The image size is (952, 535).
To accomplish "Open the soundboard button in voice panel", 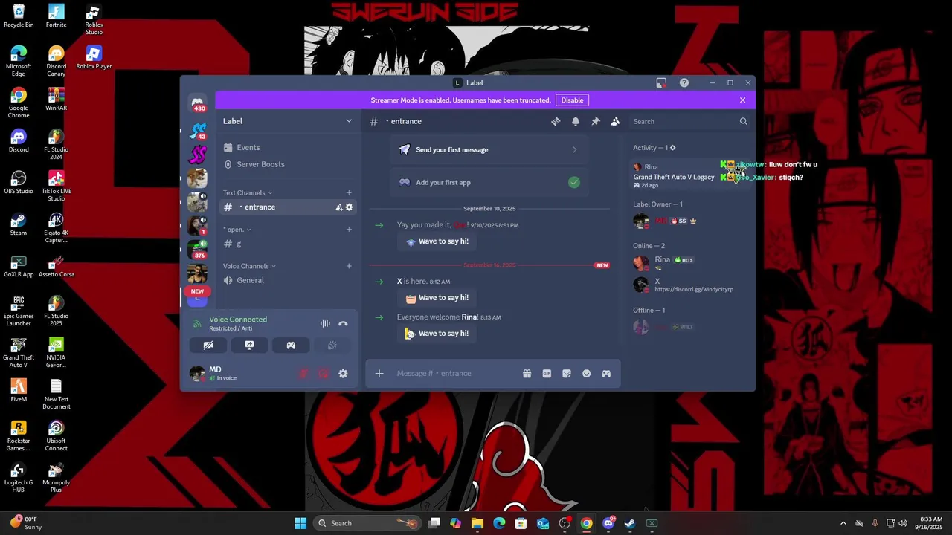I will click(332, 346).
